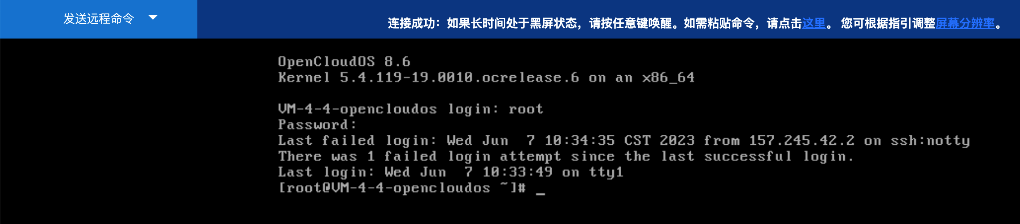Click the VM-4-4-opencloudos login: root line
This screenshot has width=1020, height=224.
click(411, 109)
